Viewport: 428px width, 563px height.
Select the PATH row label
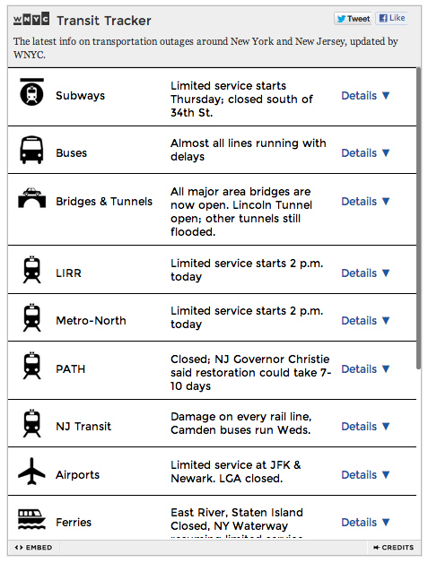click(70, 369)
